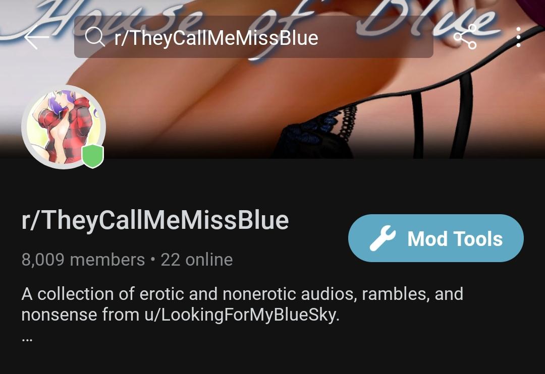545x374 pixels.
Task: Select the 'nonsense from' description text
Action: pyautogui.click(x=80, y=315)
